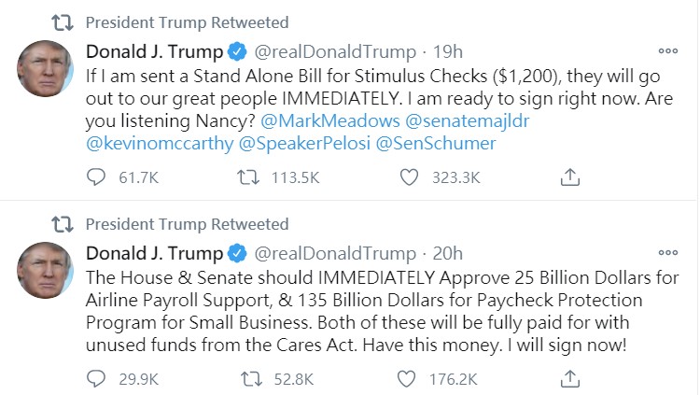This screenshot has height=395, width=700.
Task: Click the verified badge on first tweet
Action: click(238, 50)
